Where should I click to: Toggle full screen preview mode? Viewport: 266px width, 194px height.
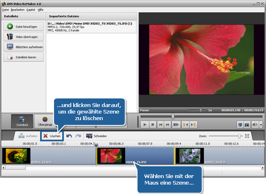tap(240, 124)
